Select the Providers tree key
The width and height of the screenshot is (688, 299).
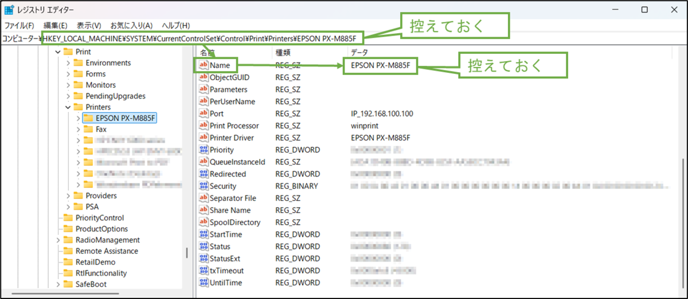[x=101, y=196]
